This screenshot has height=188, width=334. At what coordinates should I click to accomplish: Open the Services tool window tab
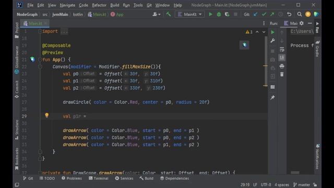tap(124, 178)
